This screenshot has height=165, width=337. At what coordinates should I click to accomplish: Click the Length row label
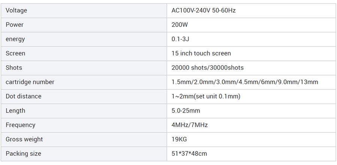point(15,111)
